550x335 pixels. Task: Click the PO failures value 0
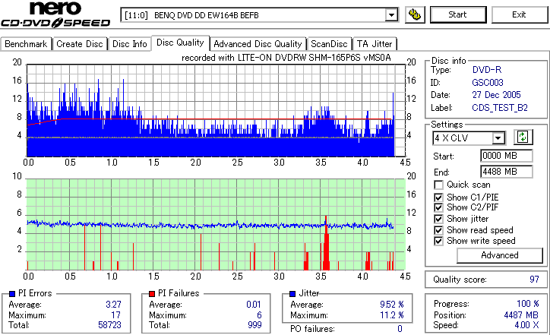pyautogui.click(x=400, y=329)
